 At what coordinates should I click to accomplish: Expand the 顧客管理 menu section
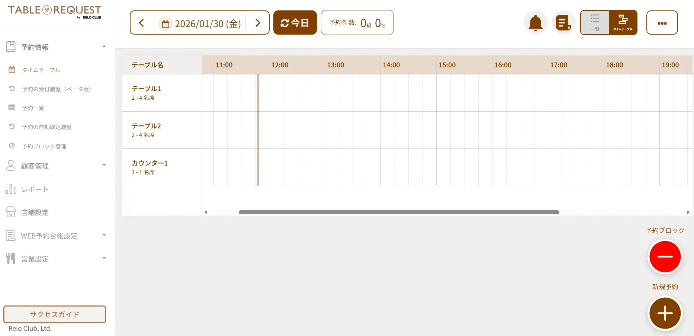pos(104,165)
